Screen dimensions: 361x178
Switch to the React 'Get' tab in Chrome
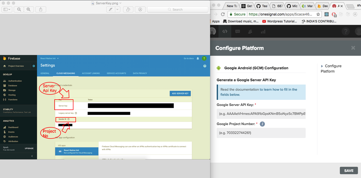tap(247, 6)
